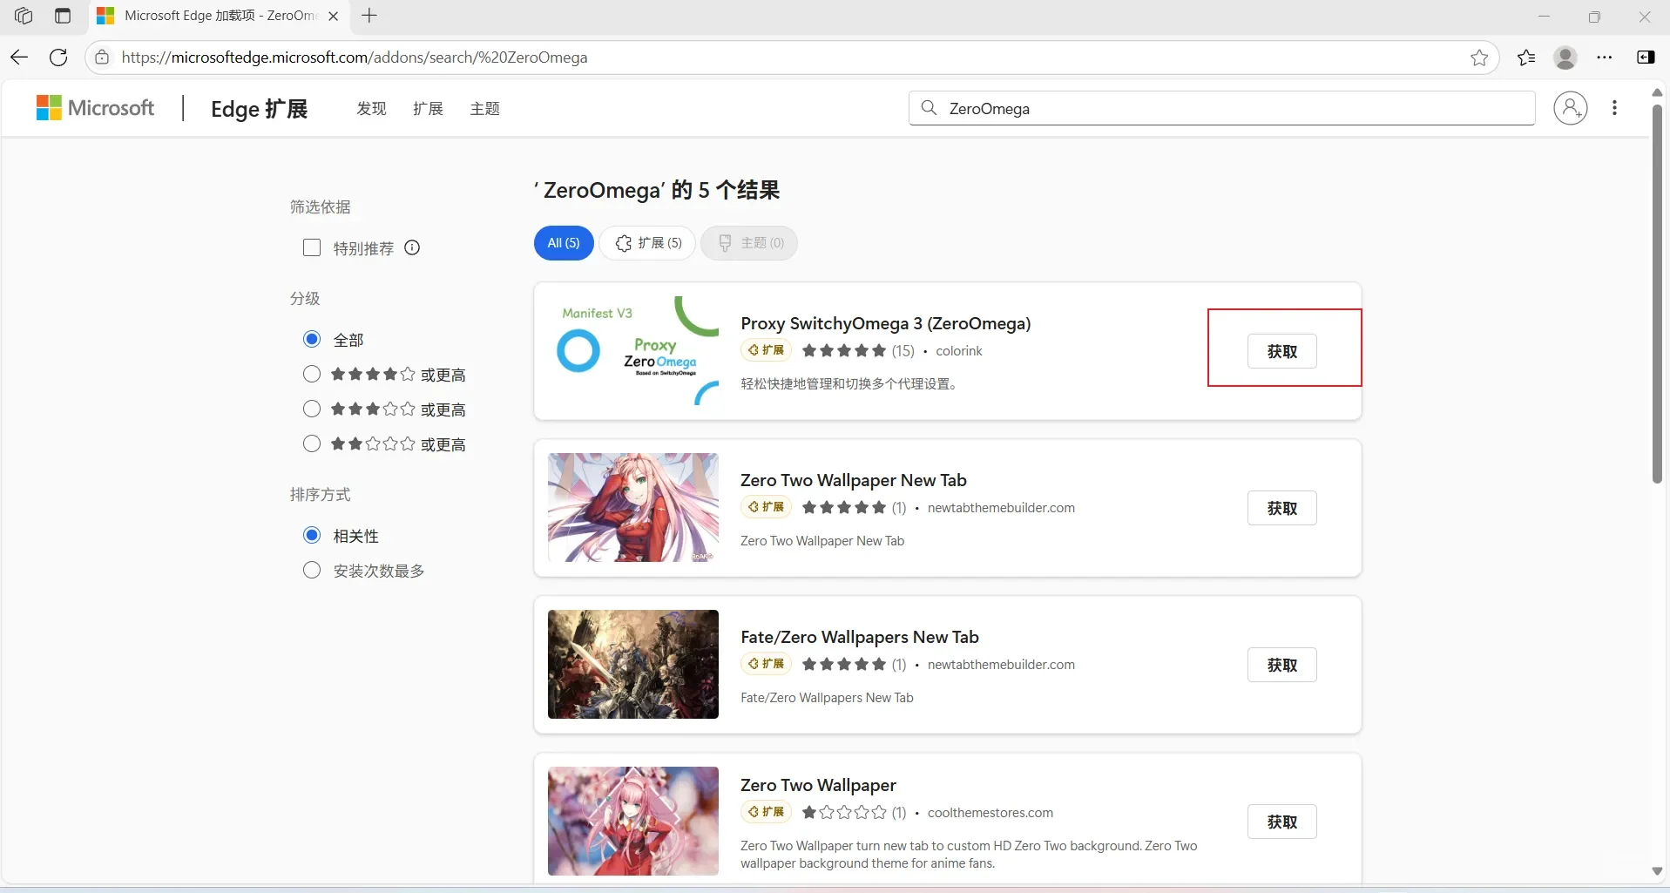The image size is (1670, 893).
Task: Click the refresh icon in the browser toolbar
Action: pos(57,58)
